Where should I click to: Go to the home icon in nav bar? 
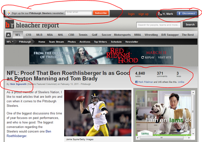click(9, 35)
